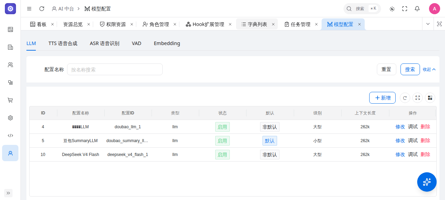445x200 pixels.
Task: Open column settings grid icon
Action: 430,98
